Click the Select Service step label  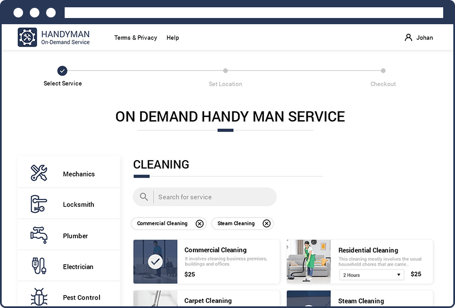click(62, 84)
